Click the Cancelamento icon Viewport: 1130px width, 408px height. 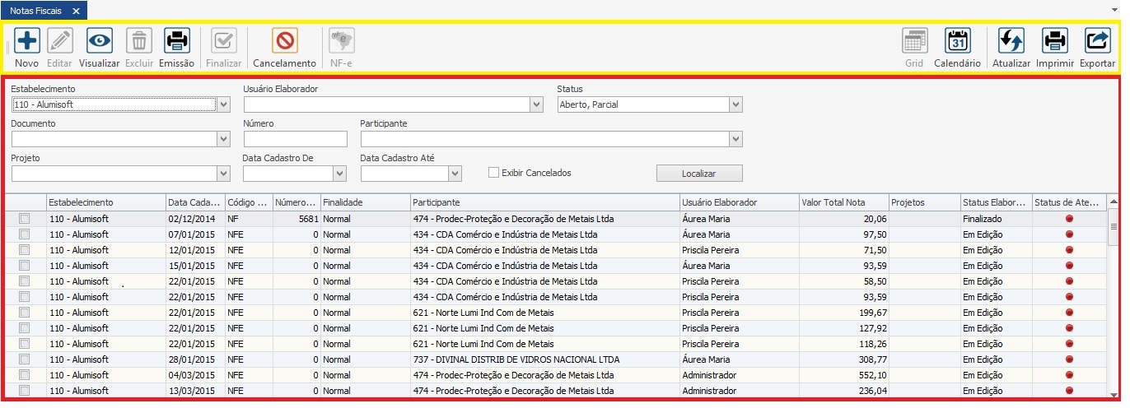click(284, 40)
